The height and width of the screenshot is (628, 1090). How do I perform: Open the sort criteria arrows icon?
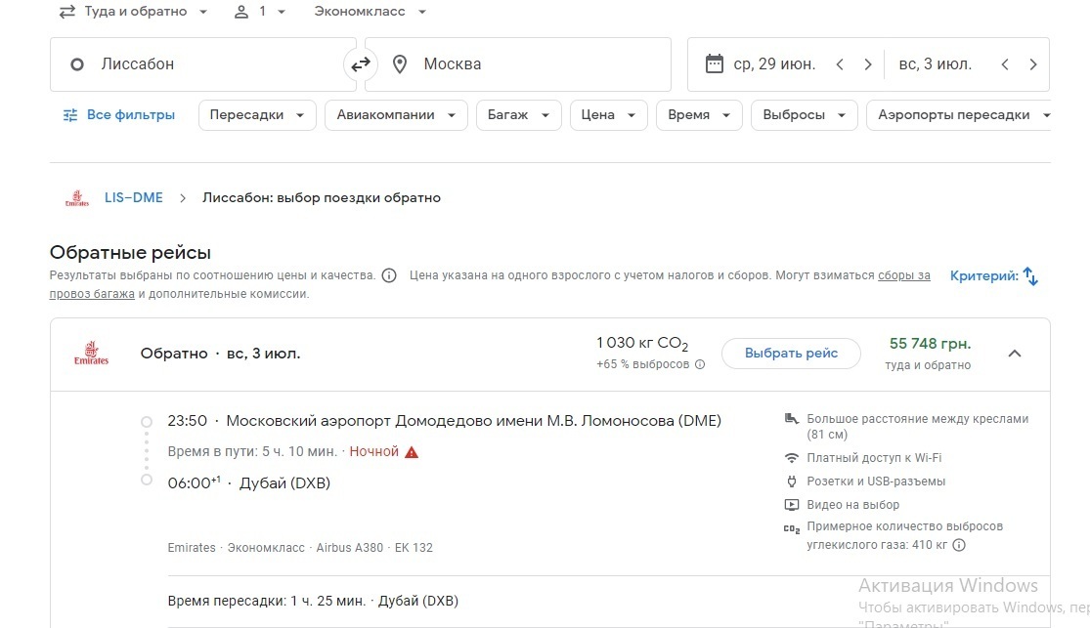(1031, 276)
